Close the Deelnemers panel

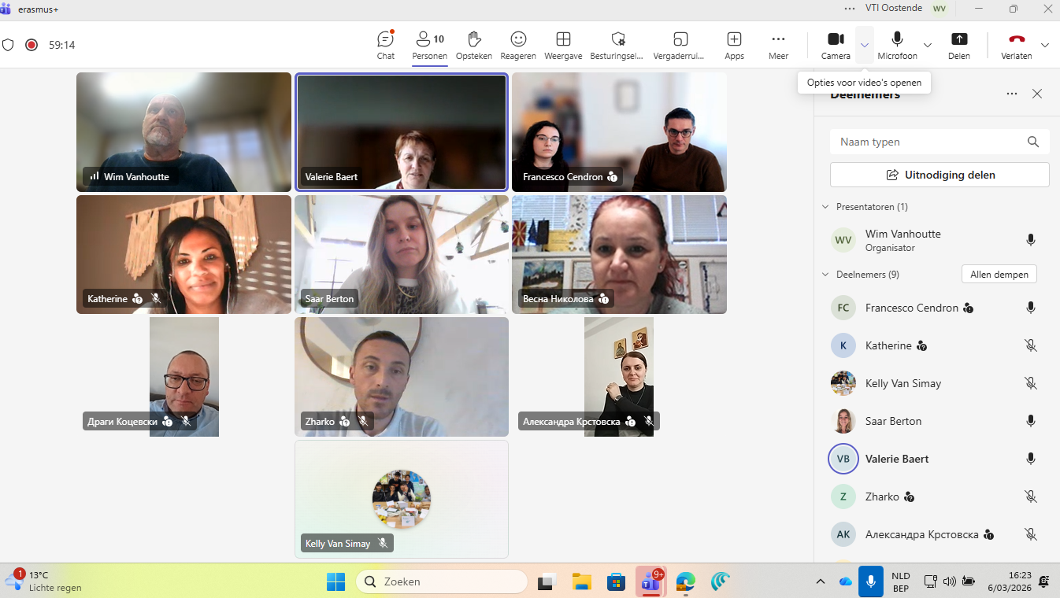pyautogui.click(x=1037, y=94)
